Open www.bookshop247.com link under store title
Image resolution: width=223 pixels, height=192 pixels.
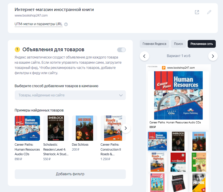pos(31,15)
